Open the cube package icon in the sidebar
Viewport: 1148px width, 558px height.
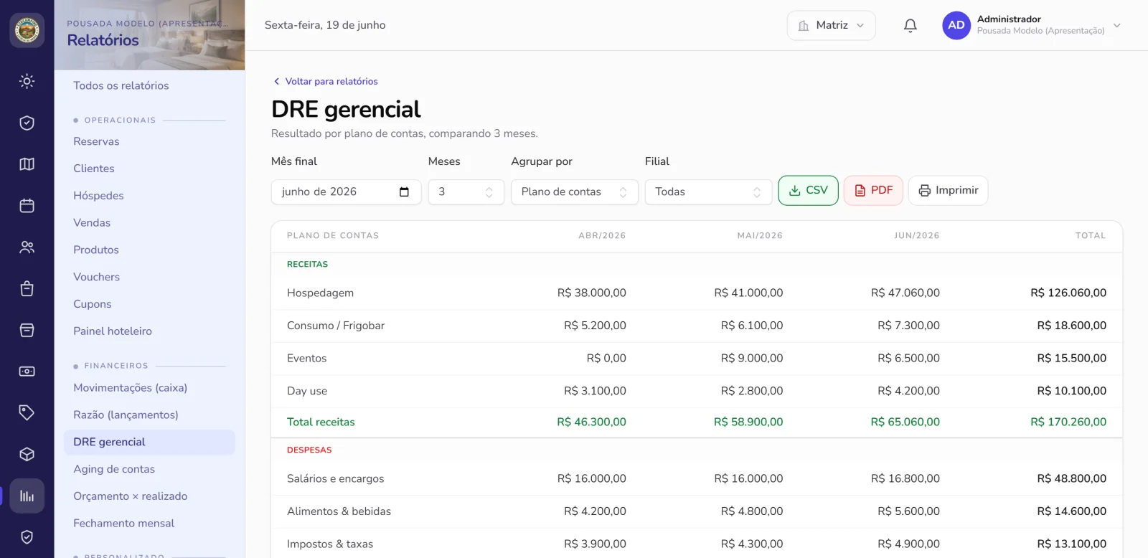[x=27, y=454]
